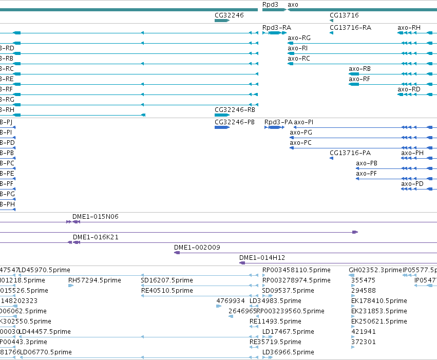
Task: Select the LD45970.5prime EST label
Action: [x=44, y=270]
